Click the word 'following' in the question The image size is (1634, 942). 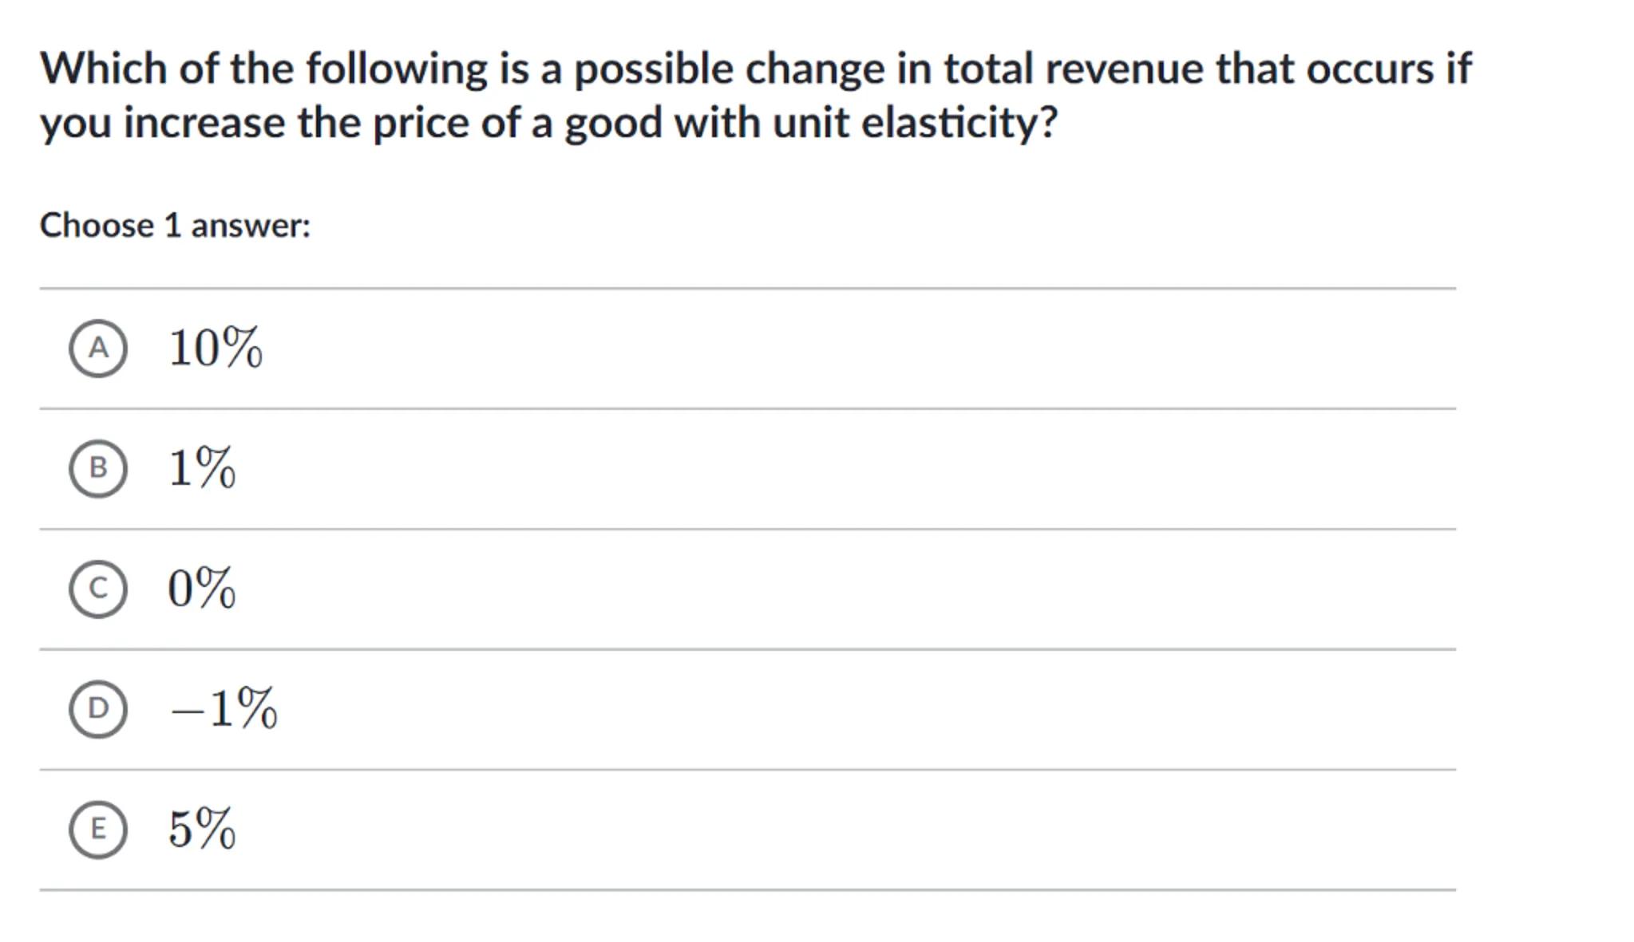click(x=397, y=69)
